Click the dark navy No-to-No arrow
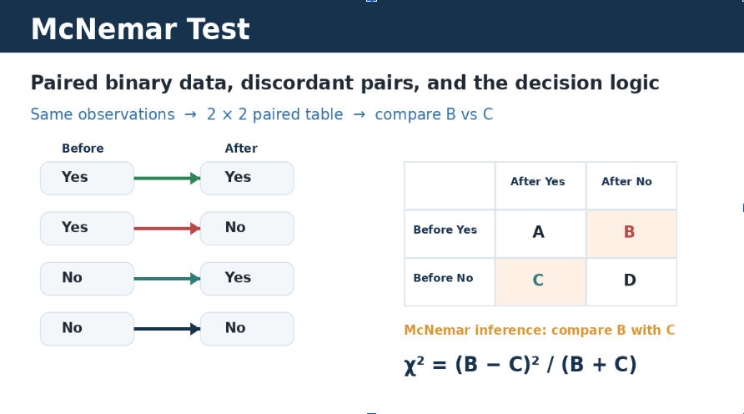The image size is (744, 414). [167, 329]
